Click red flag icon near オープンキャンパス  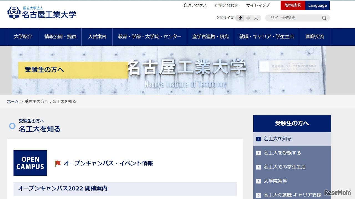(x=58, y=163)
